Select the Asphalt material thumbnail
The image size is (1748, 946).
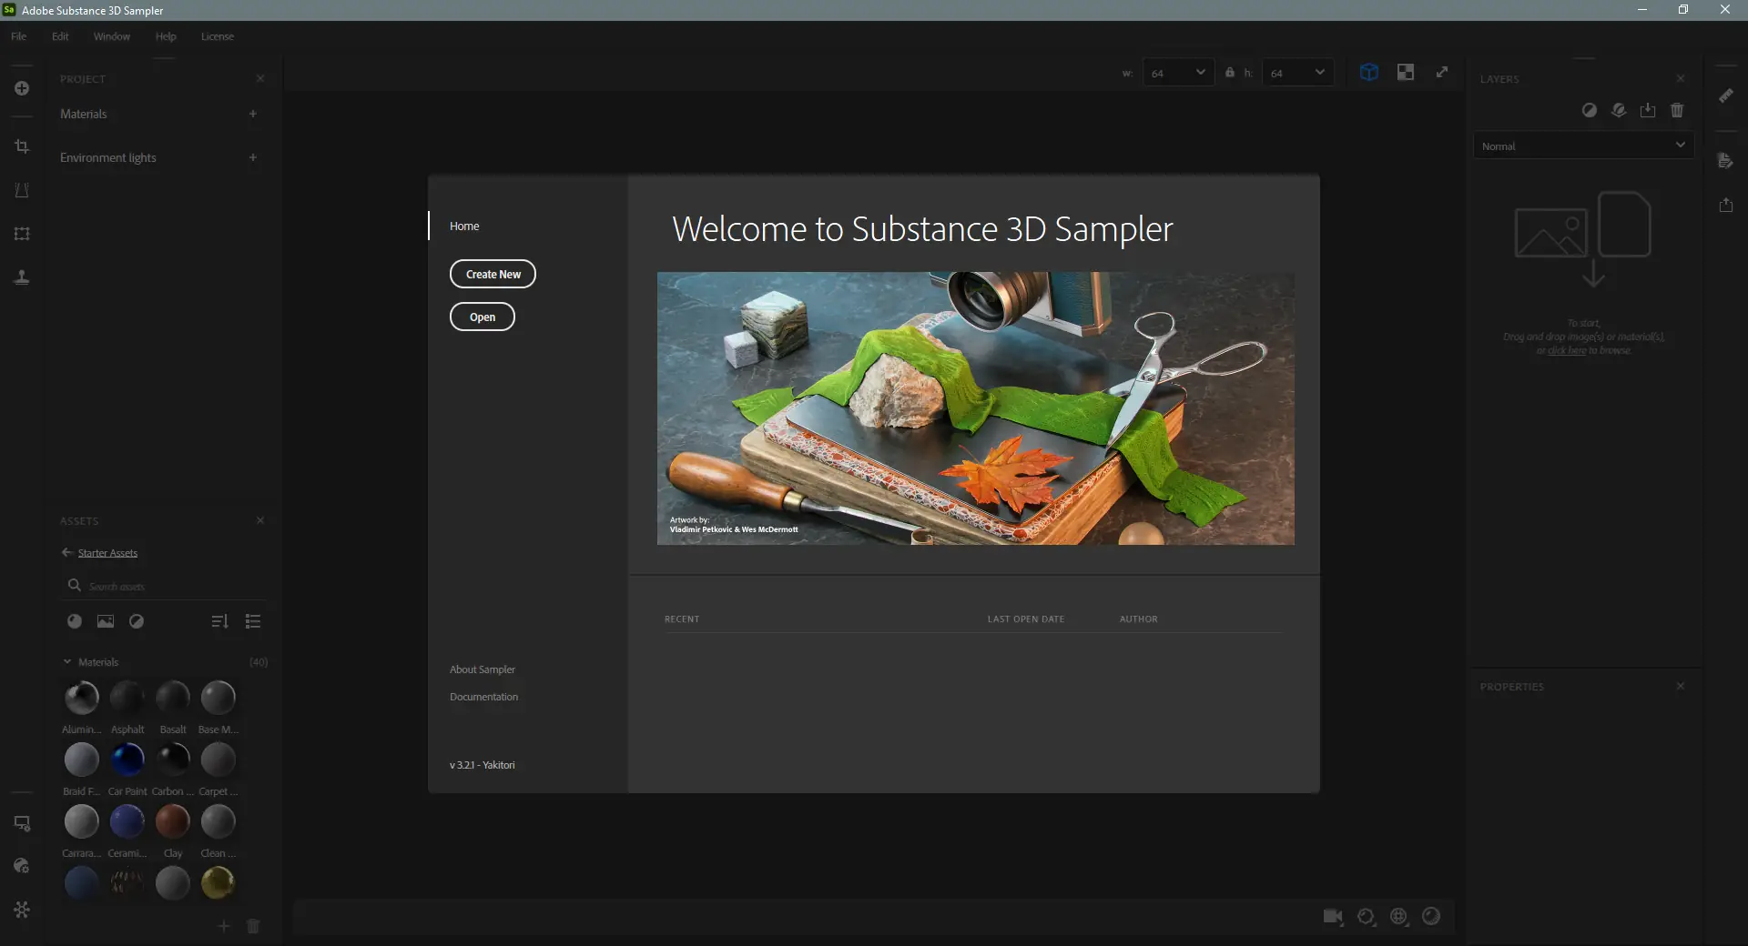click(127, 698)
